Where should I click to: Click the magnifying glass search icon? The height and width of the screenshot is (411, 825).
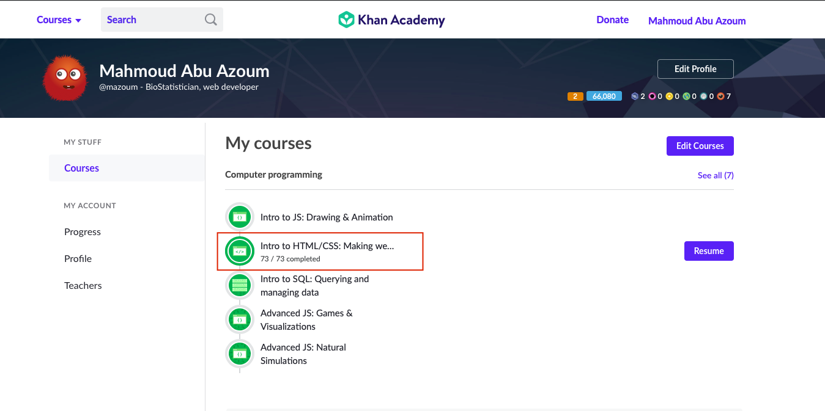[x=211, y=20]
